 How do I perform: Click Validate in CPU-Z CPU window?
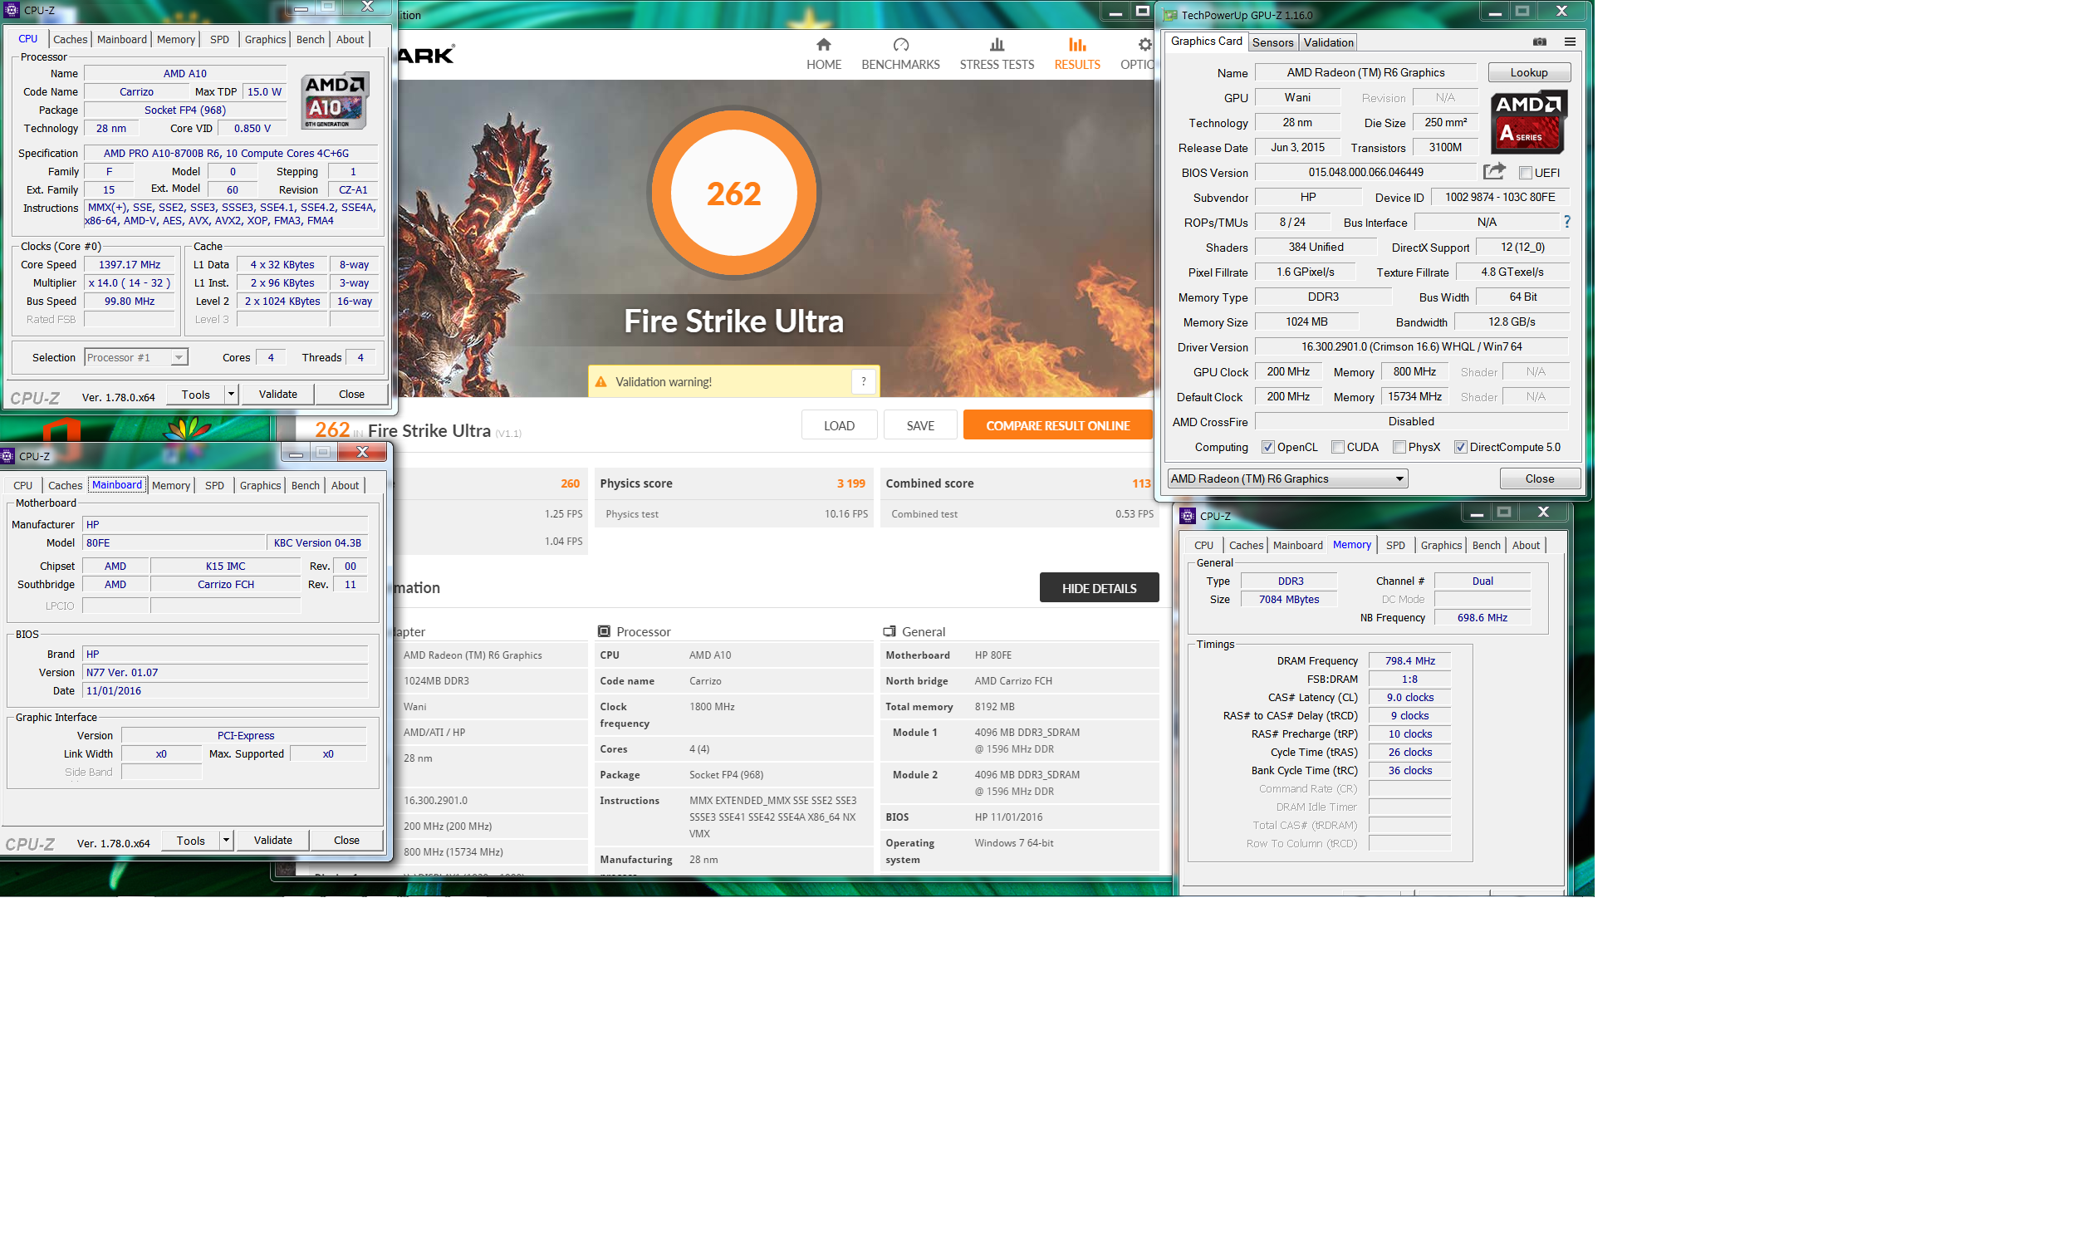[x=277, y=394]
